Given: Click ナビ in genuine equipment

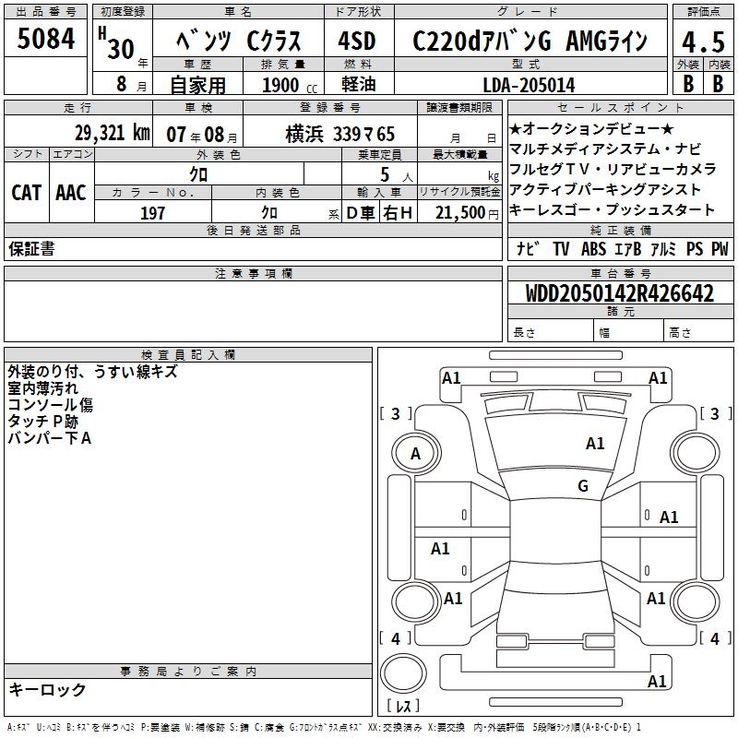Looking at the screenshot, I should [527, 248].
